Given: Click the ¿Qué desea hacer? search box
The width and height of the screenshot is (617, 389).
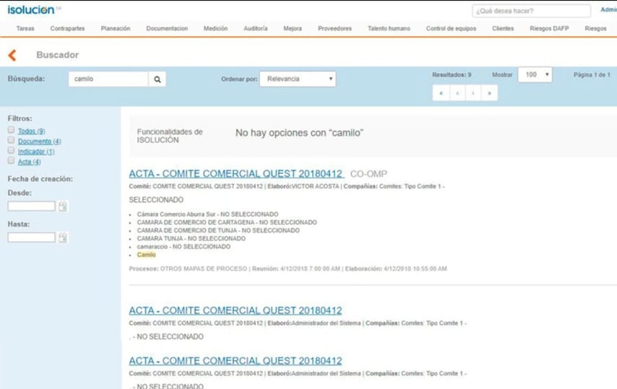Looking at the screenshot, I should click(531, 11).
